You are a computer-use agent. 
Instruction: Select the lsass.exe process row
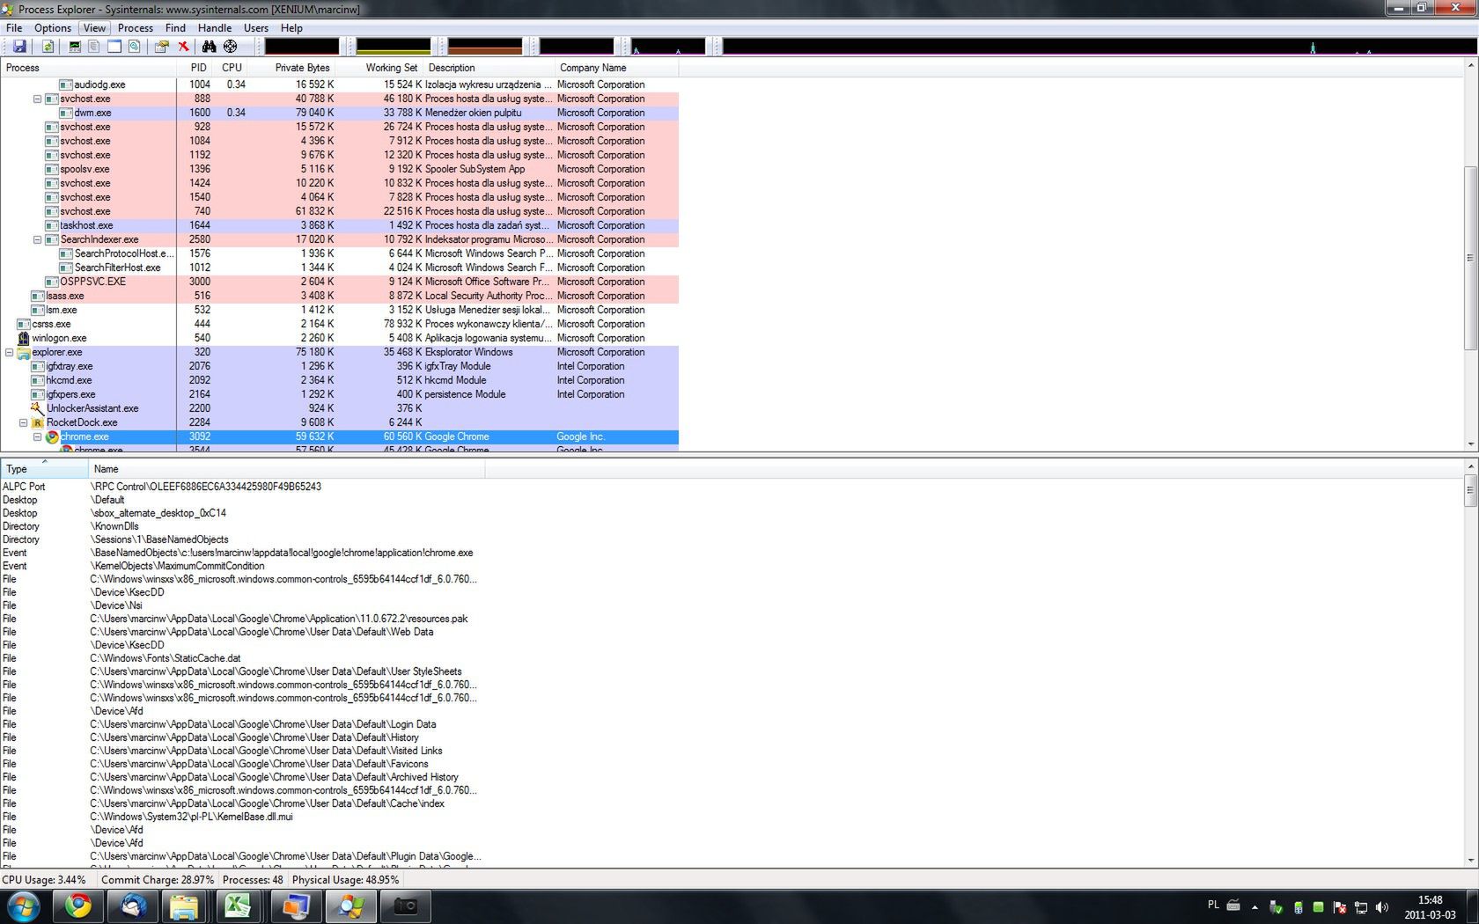point(339,296)
